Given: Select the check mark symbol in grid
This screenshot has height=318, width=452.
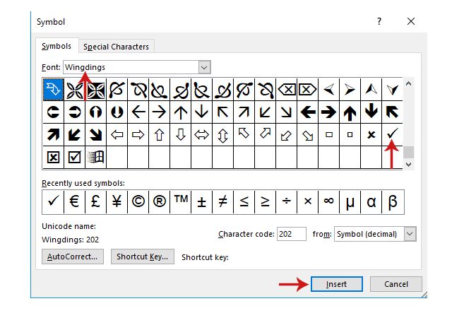Looking at the screenshot, I should click(x=393, y=134).
